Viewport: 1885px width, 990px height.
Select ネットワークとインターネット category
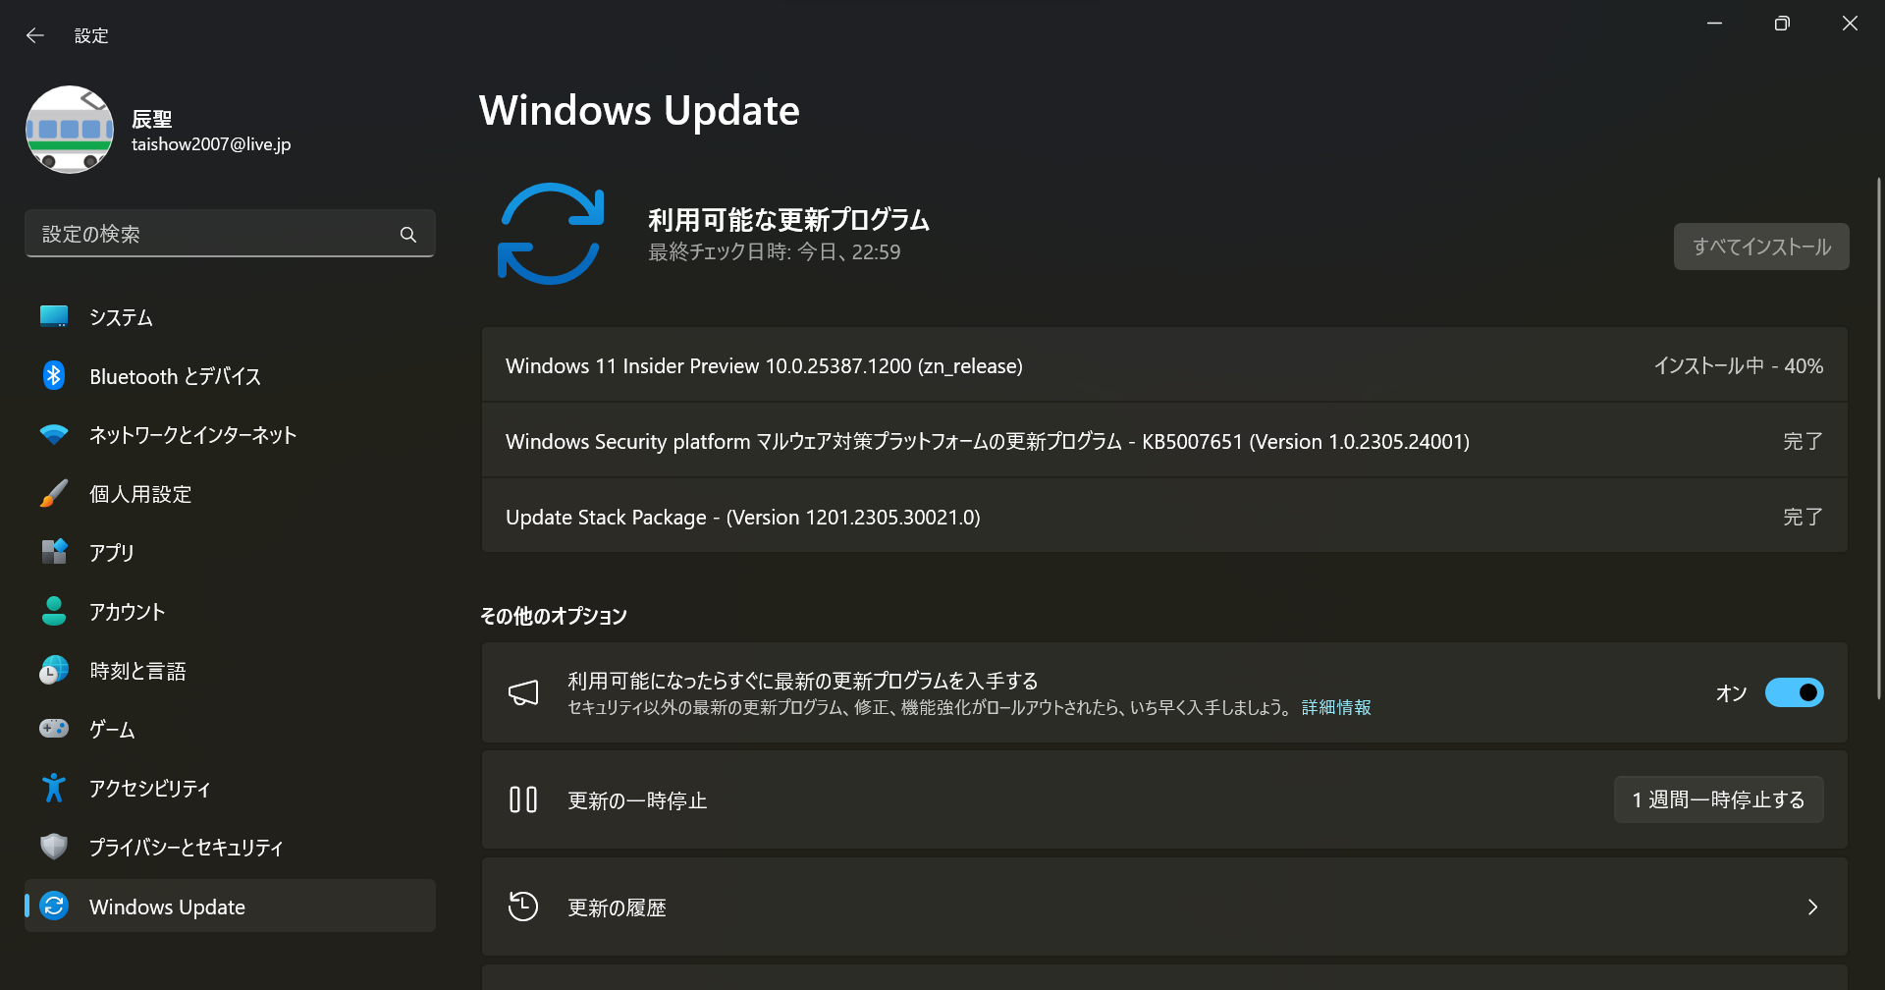pos(230,435)
